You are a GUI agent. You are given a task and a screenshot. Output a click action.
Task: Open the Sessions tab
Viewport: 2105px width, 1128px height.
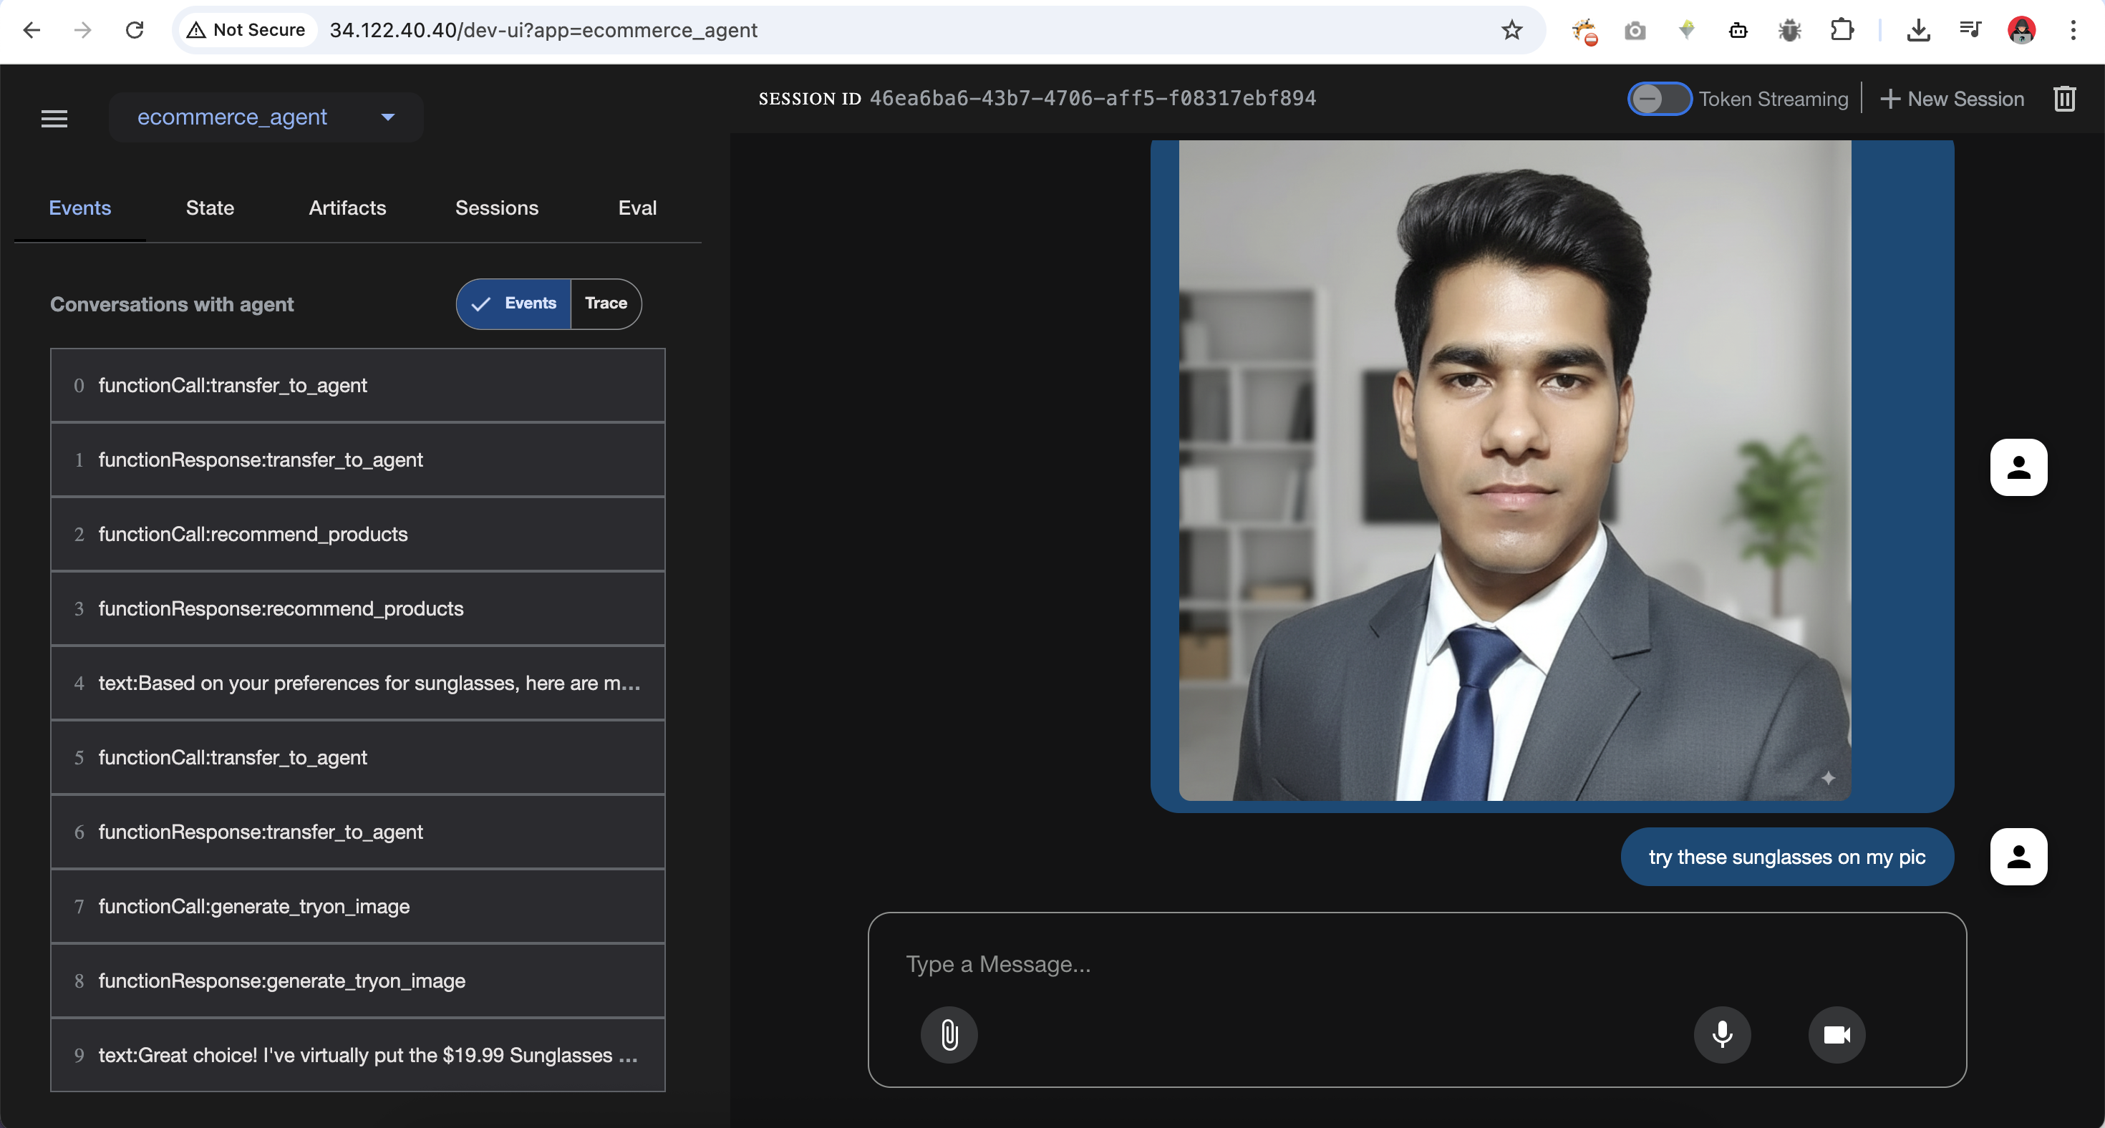point(496,208)
